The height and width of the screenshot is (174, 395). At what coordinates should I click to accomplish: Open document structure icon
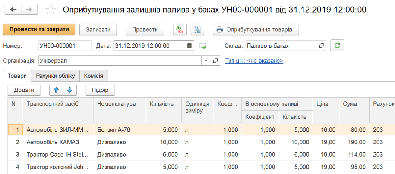[x=197, y=30]
